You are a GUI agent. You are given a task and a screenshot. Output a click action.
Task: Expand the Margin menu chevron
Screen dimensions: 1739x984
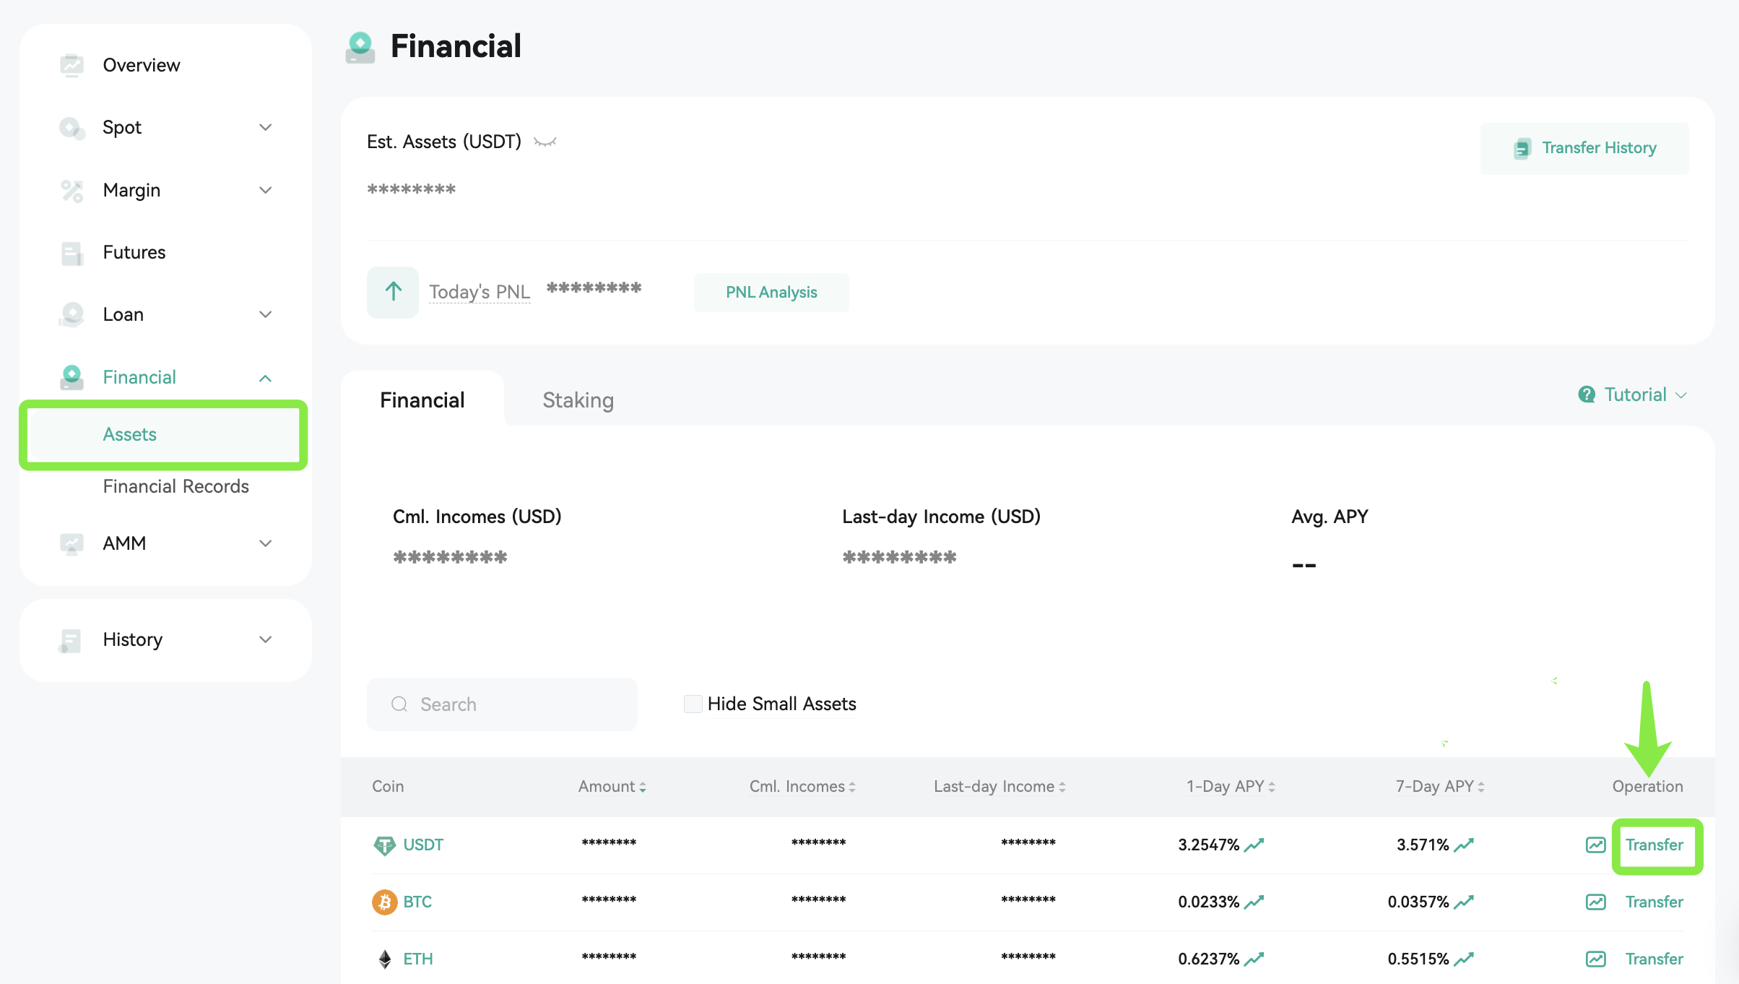point(266,190)
